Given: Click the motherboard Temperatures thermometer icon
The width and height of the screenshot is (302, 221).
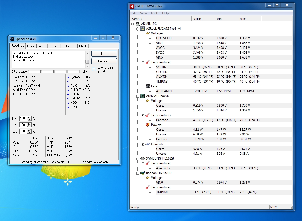Looking at the screenshot, I should click(x=148, y=62).
